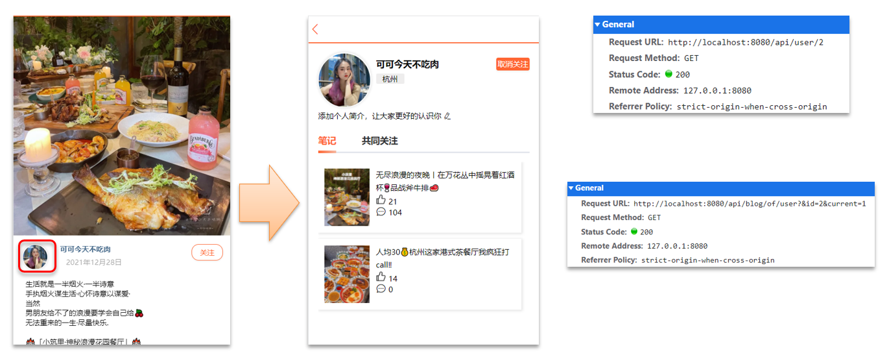Click the date 2021年12月28日
This screenshot has height=355, width=889.
click(94, 262)
